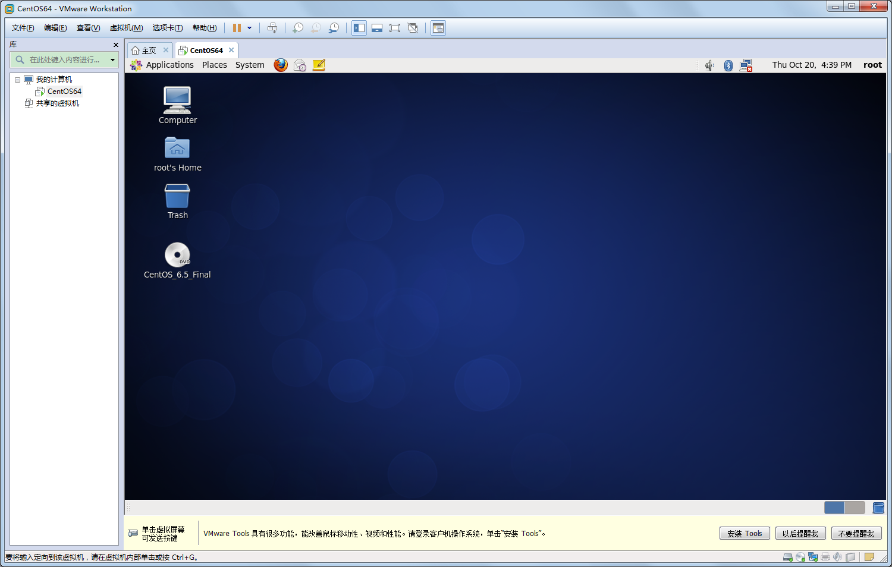
Task: Toggle the thumbnail bar
Action: [377, 28]
